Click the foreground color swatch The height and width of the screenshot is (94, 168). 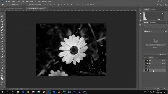[1, 78]
